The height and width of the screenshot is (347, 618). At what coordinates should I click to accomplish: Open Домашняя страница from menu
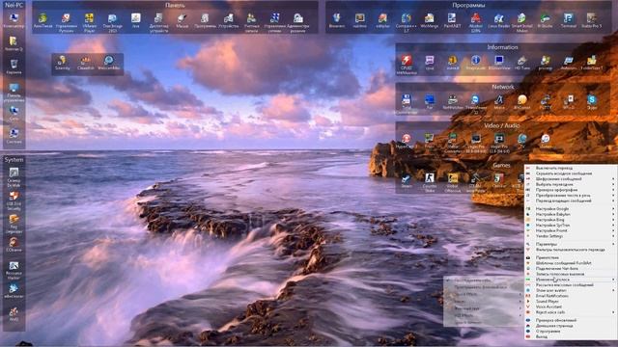click(x=571, y=326)
